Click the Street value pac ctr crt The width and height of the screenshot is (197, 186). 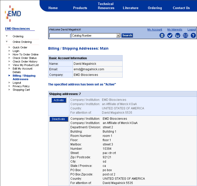click(x=109, y=153)
